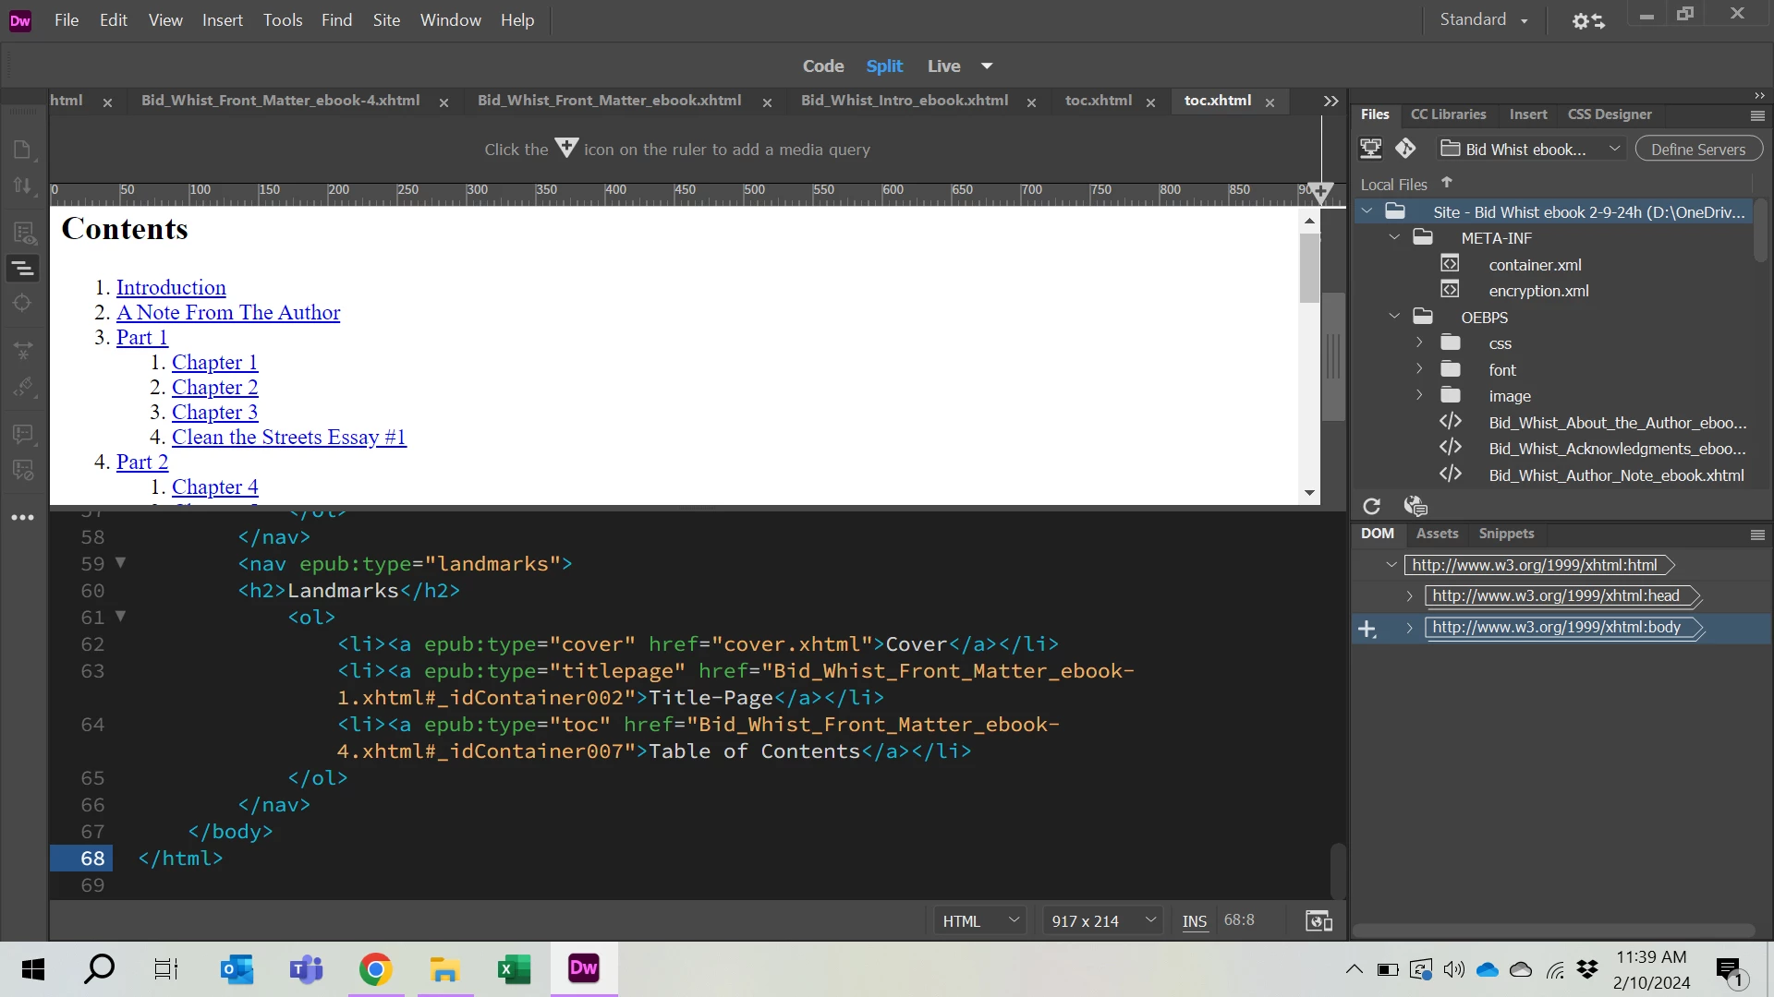This screenshot has height=997, width=1774.
Task: Open the Site menu
Action: pos(386,20)
